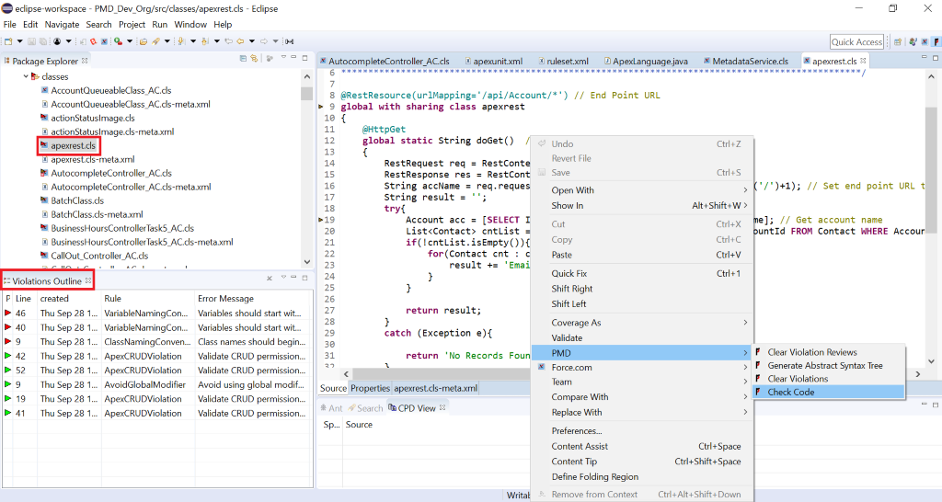Screen dimensions: 942x502
Task: Click the editor horizontal scroll left arrow
Action: point(346,374)
